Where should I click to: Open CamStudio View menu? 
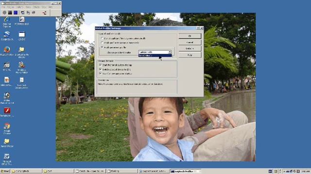pos(44,7)
